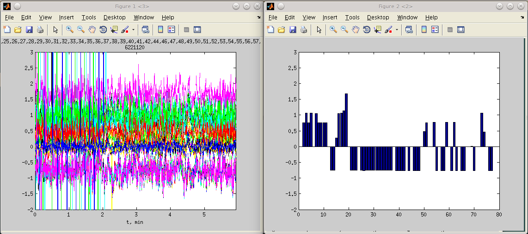Viewport: 528px width, 234px height.
Task: Click Hide Plot Tools icon in Figure 2
Action: tap(450, 29)
